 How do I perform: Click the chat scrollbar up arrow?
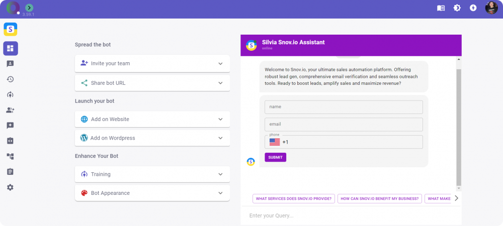(459, 59)
